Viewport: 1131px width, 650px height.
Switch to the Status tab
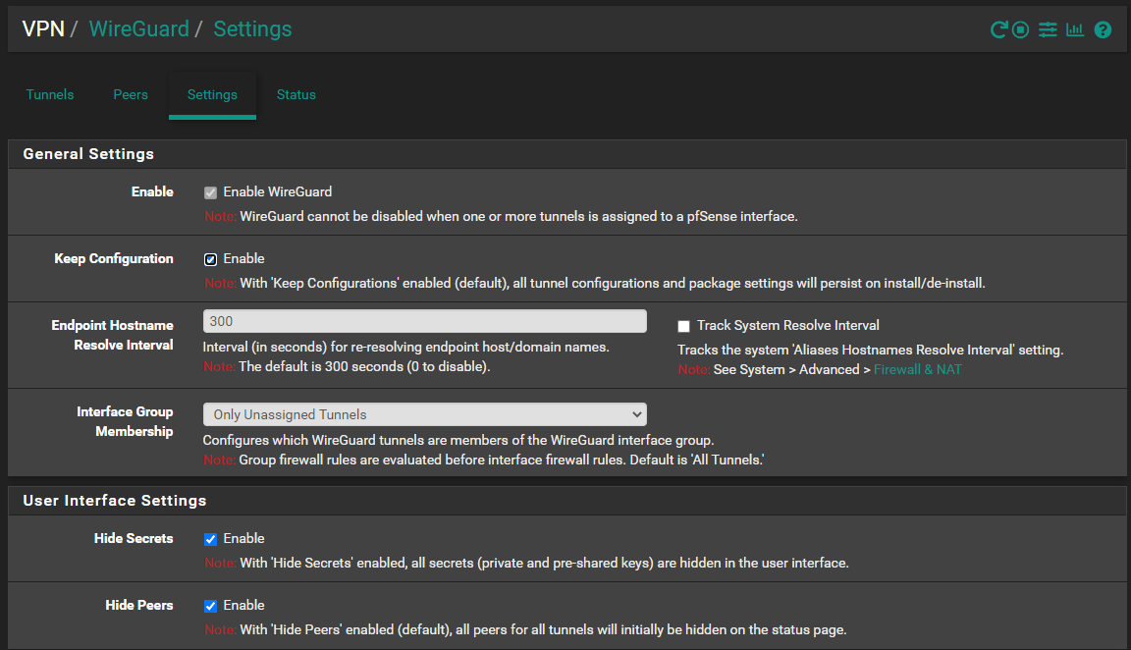[296, 94]
